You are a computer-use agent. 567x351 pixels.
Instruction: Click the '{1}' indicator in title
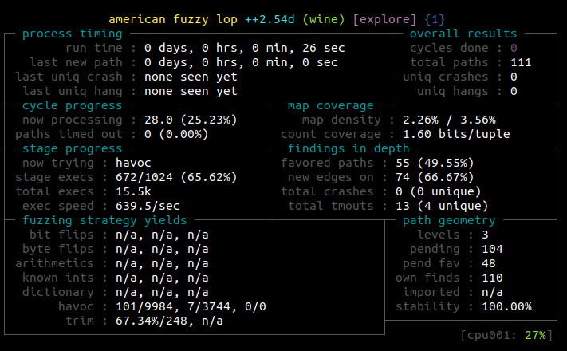click(435, 19)
